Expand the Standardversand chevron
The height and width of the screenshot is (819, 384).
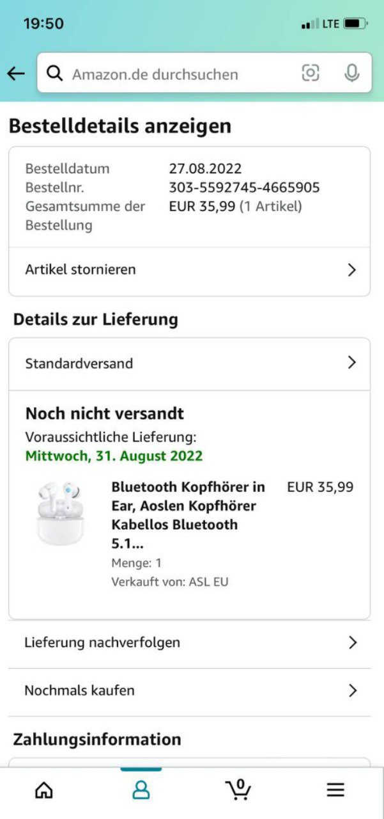pyautogui.click(x=351, y=363)
